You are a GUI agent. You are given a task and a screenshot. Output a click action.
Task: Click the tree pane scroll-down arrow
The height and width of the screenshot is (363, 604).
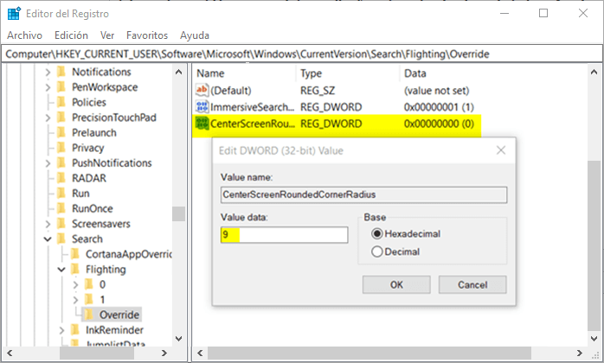(x=178, y=339)
